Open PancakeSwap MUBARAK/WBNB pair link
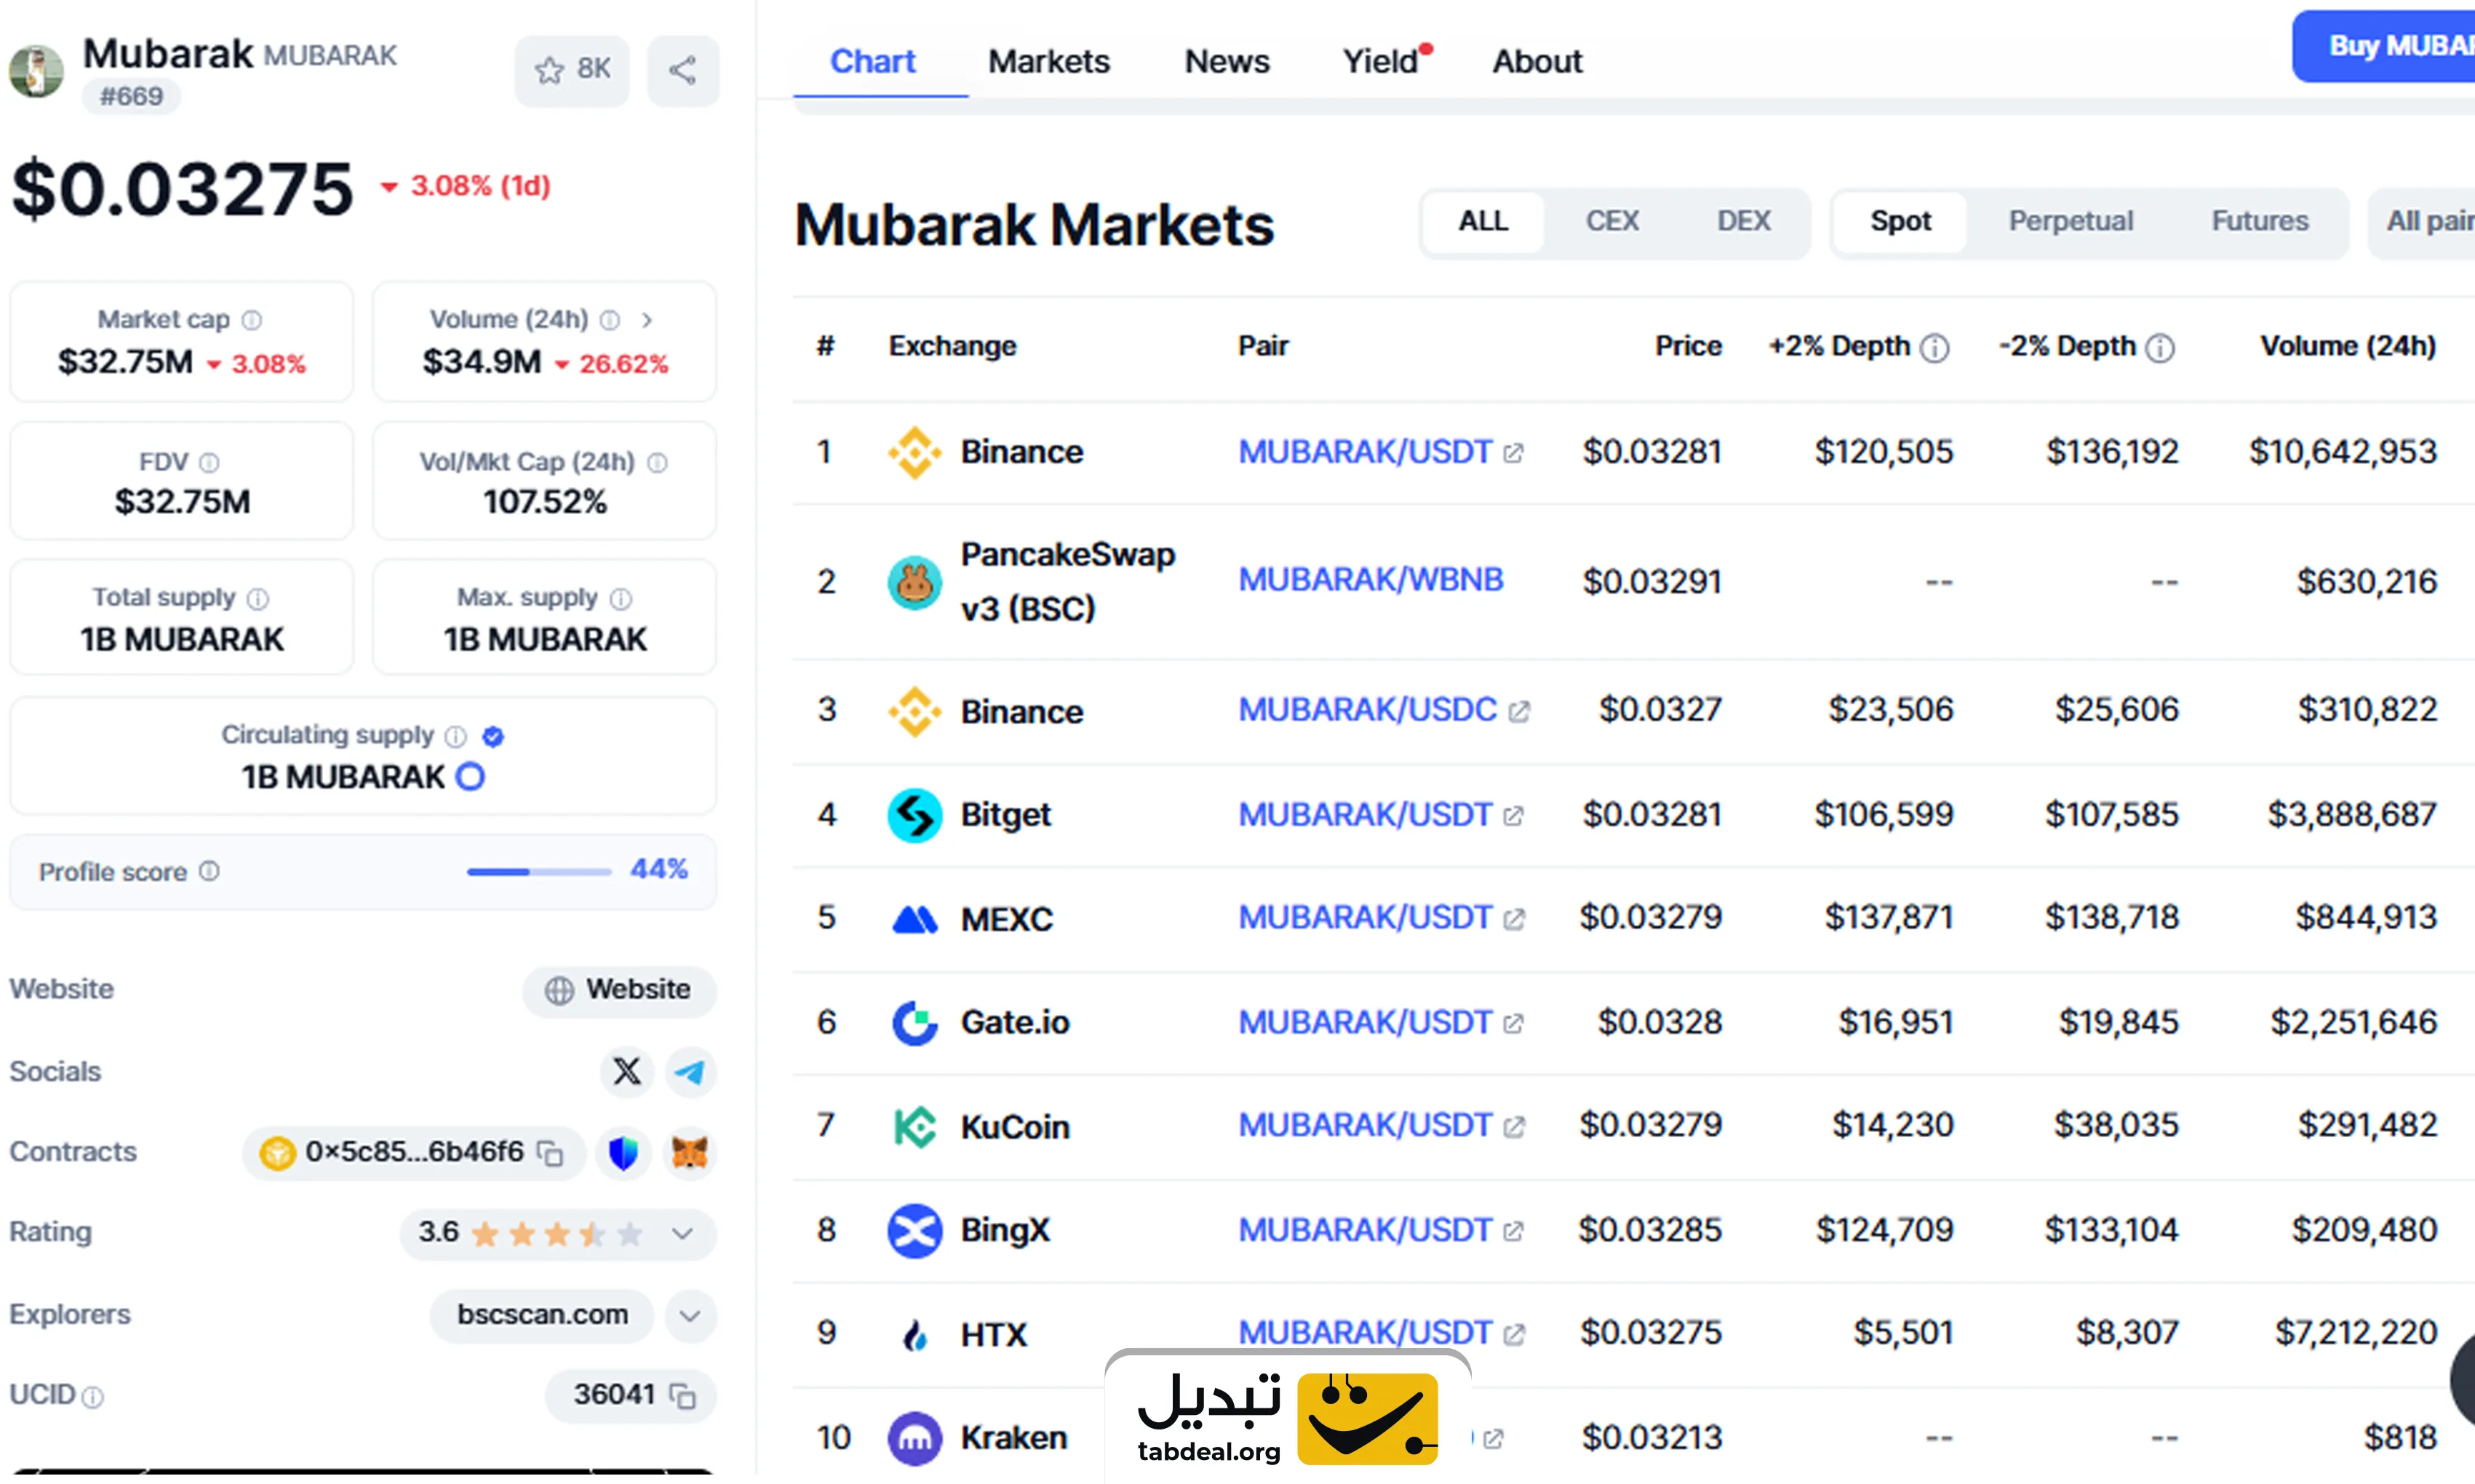Screen dimensions: 2475x1484 [x=1371, y=580]
